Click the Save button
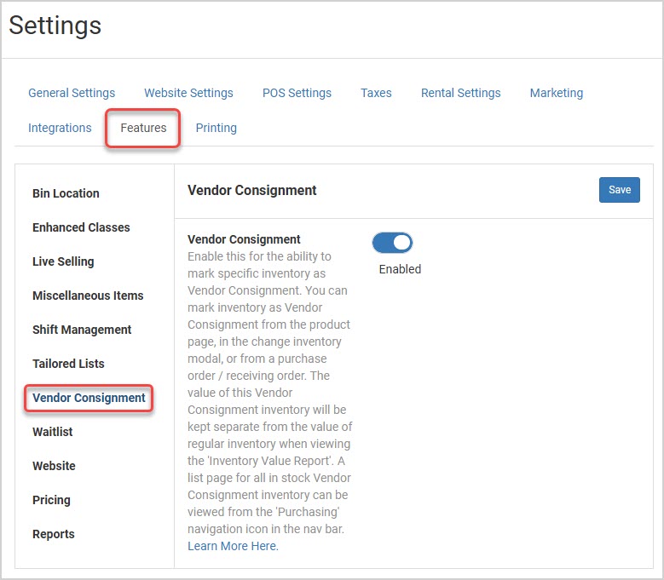This screenshot has height=580, width=664. (x=619, y=190)
